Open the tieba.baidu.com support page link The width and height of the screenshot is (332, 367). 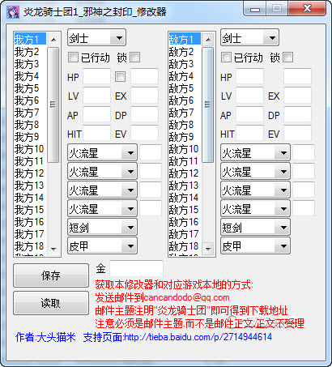point(198,337)
